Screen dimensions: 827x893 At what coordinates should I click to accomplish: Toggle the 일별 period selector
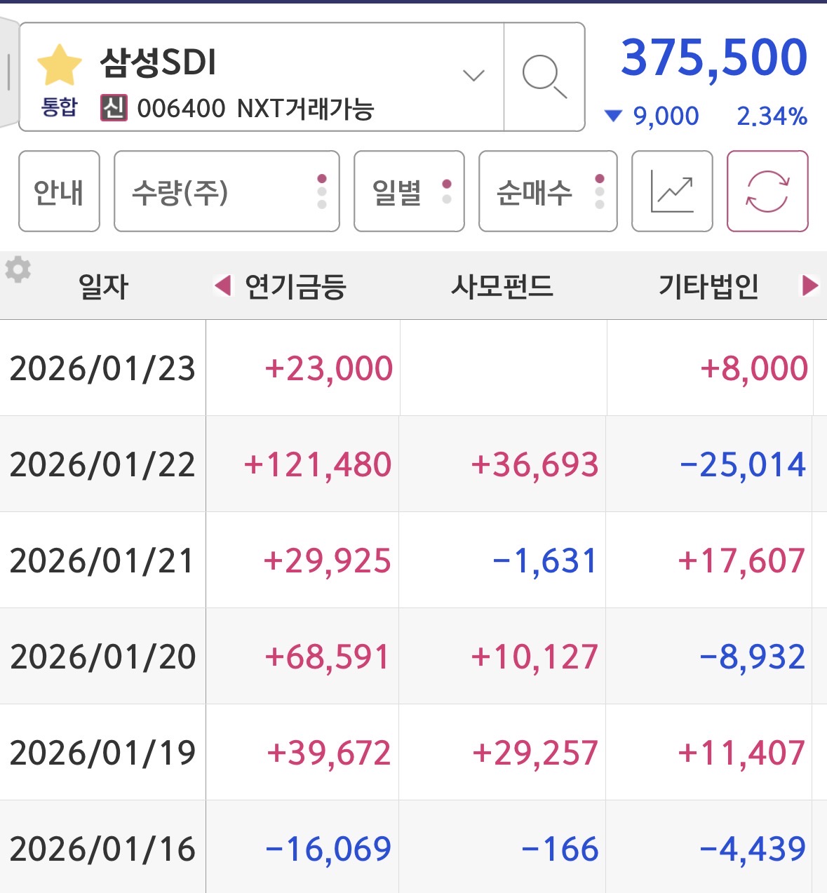click(409, 192)
